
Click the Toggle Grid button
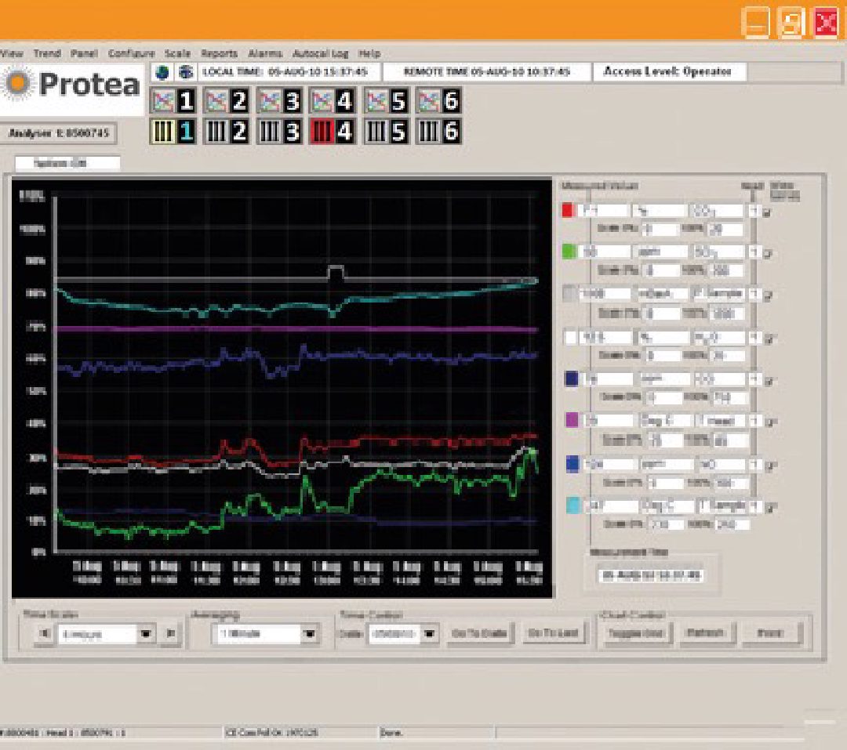tap(634, 633)
